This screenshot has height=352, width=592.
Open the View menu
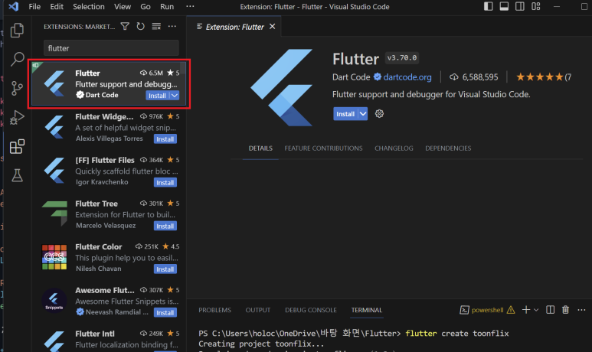[x=123, y=6]
